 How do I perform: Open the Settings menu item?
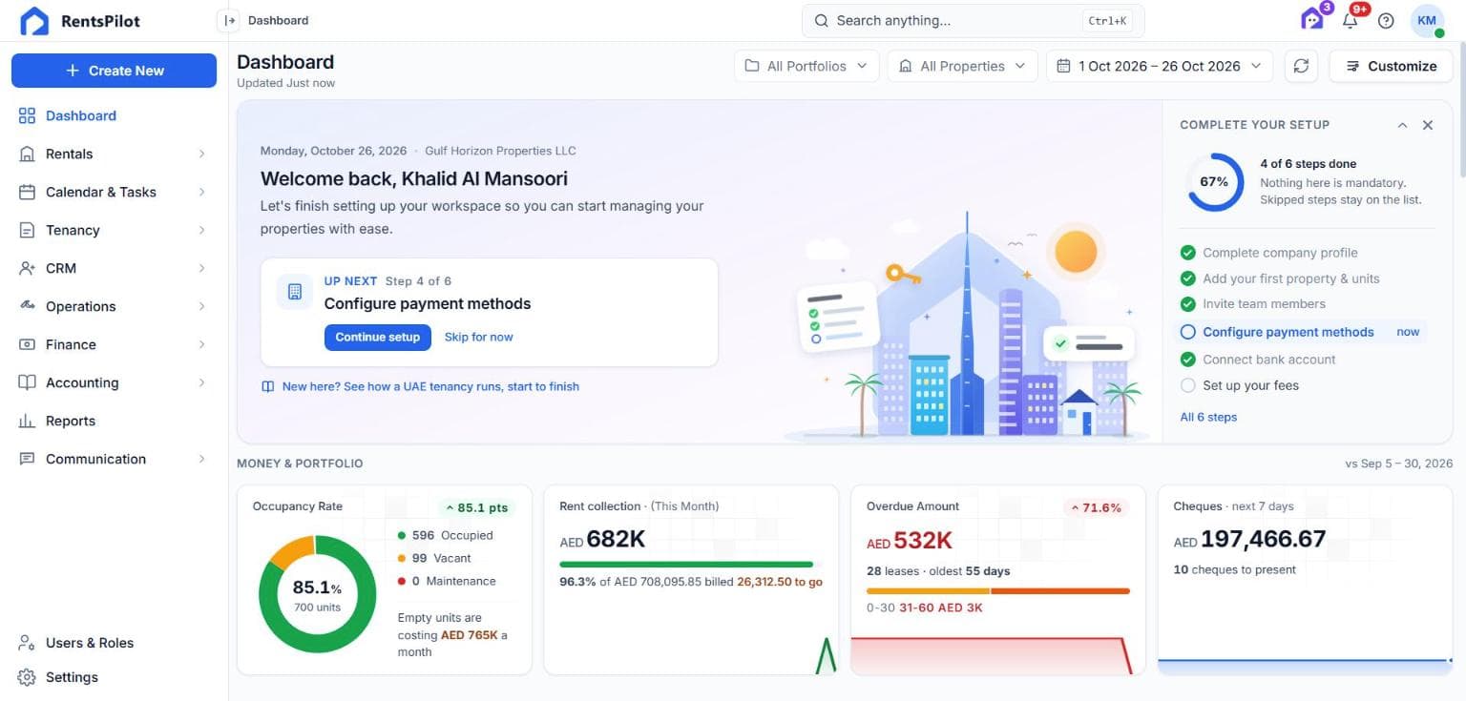coord(115,677)
